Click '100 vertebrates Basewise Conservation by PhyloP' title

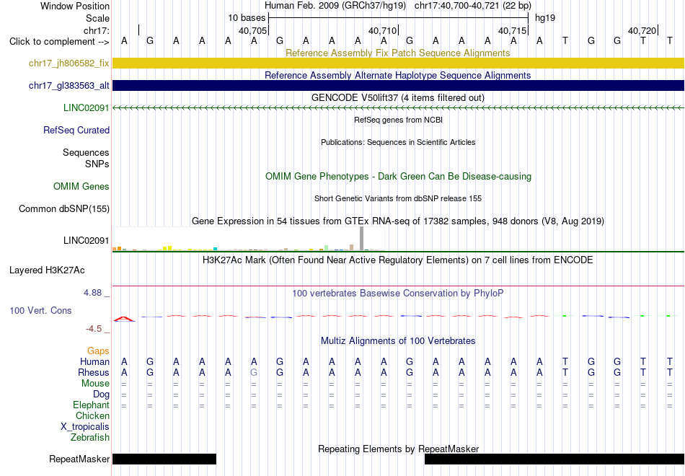[x=398, y=294]
